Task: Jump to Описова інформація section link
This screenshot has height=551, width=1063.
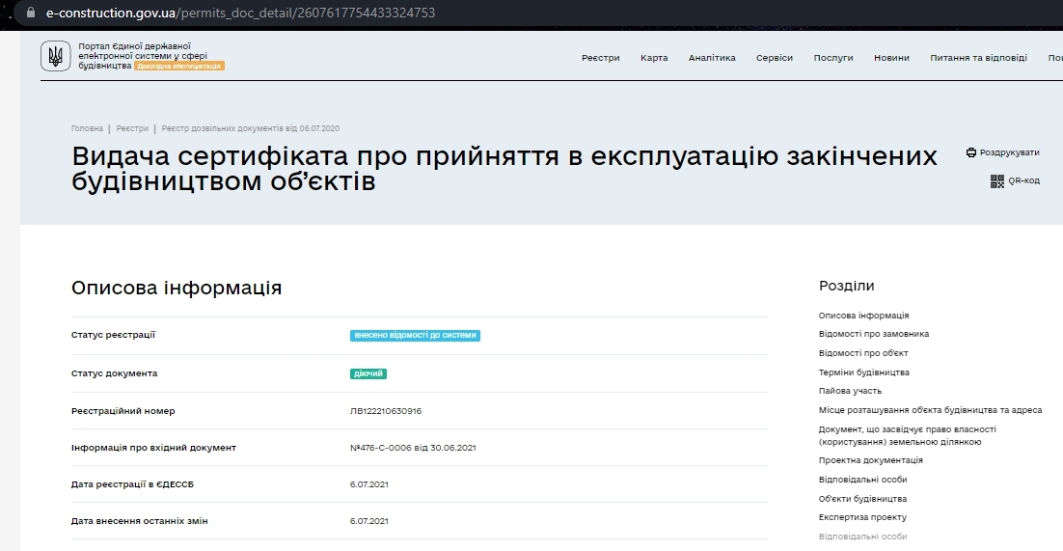Action: point(863,316)
